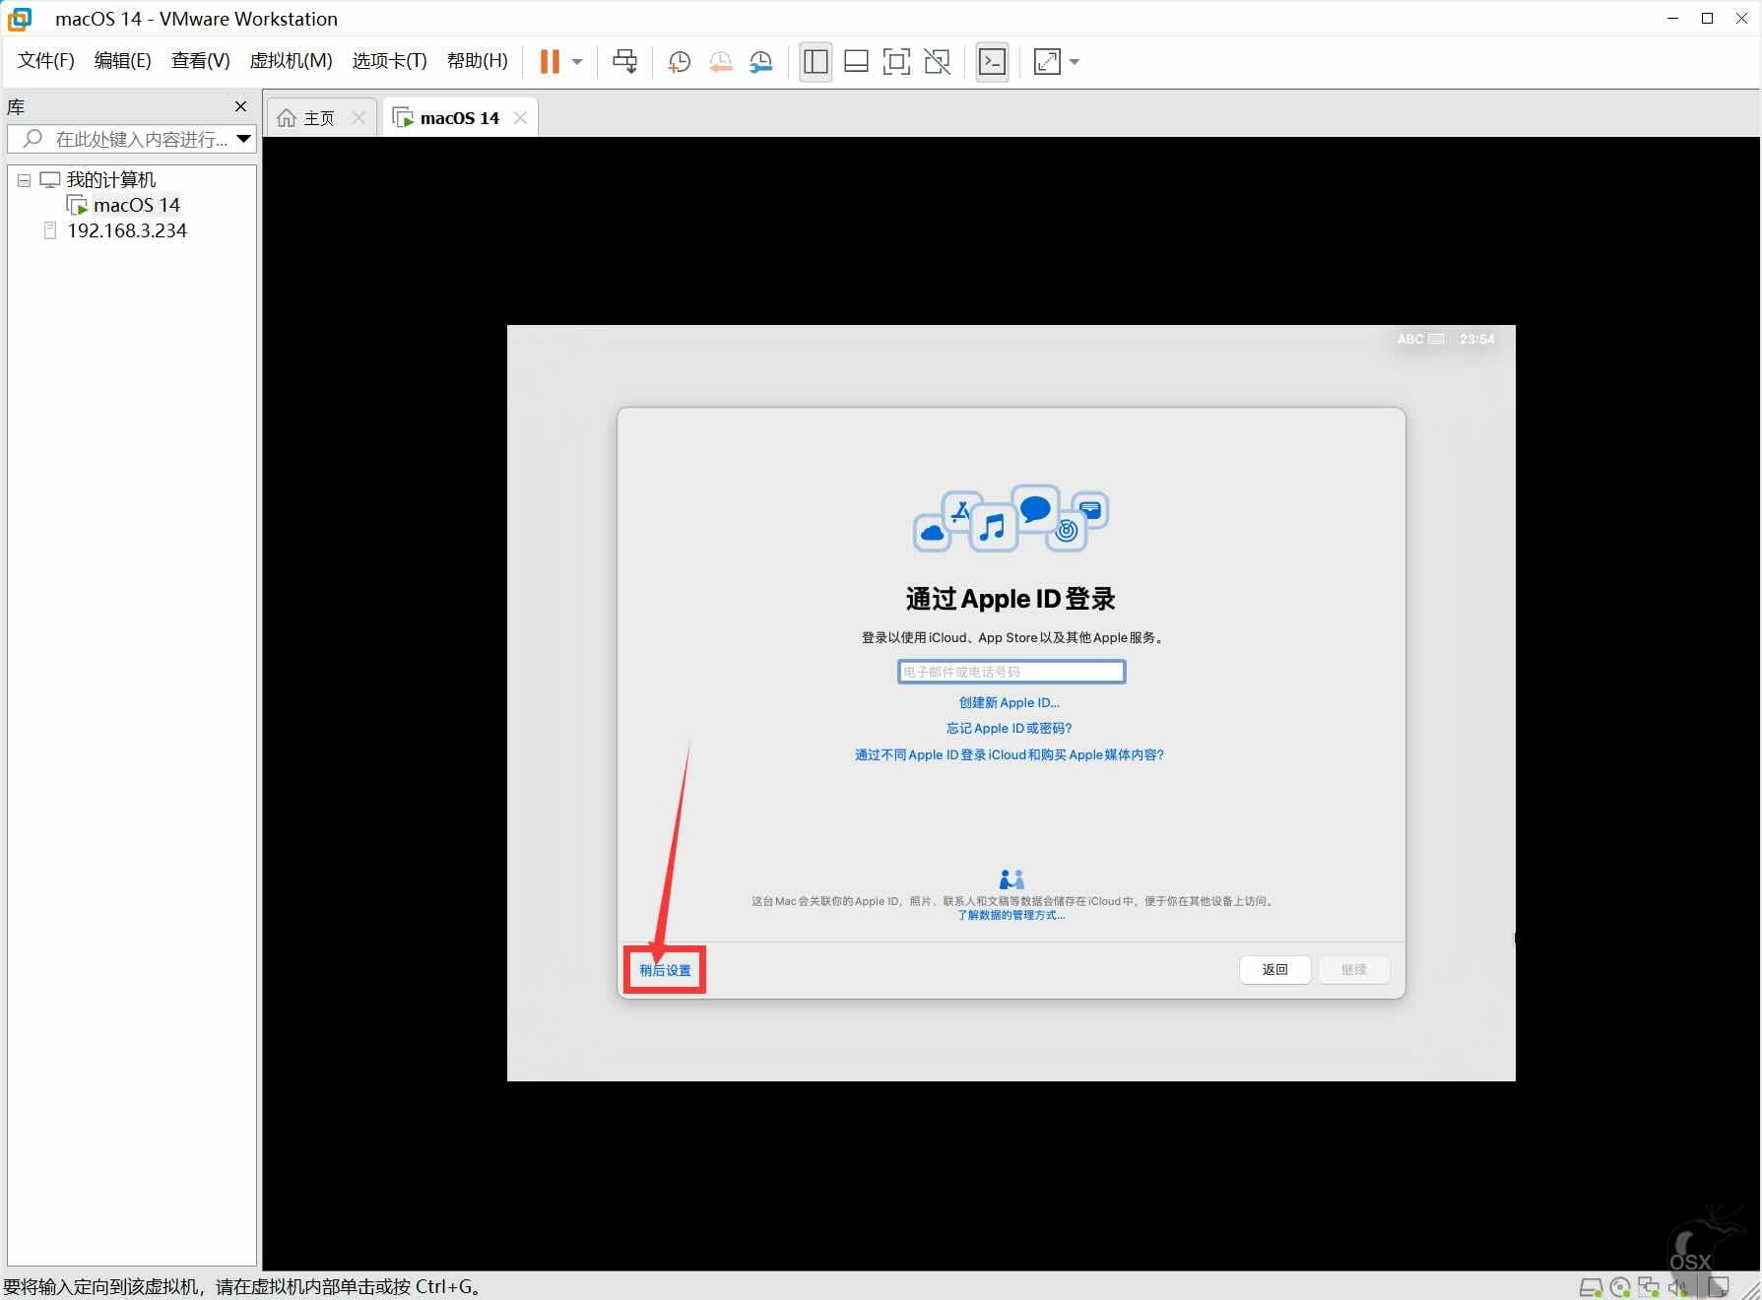Screen dimensions: 1762x1300
Task: Show the console view
Action: click(x=992, y=62)
